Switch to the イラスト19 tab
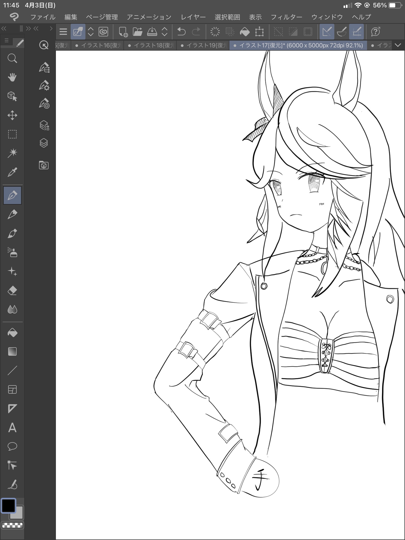The height and width of the screenshot is (540, 405). tap(203, 45)
